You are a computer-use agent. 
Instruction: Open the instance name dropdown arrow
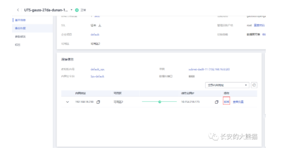[71, 10]
